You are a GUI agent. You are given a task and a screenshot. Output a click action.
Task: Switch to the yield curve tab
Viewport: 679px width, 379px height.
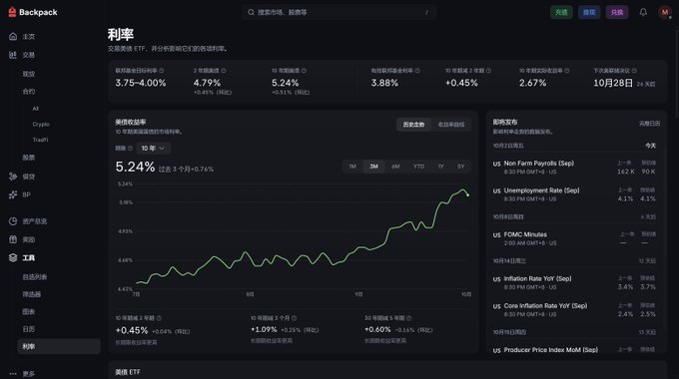tap(451, 125)
